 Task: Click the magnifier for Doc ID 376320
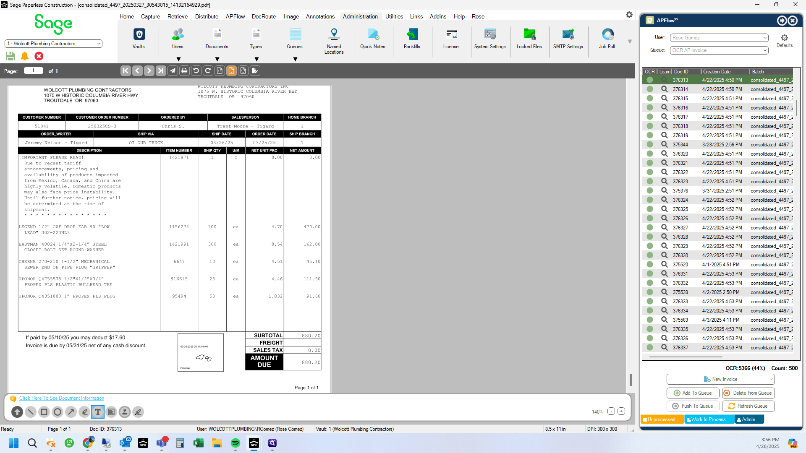coord(665,154)
